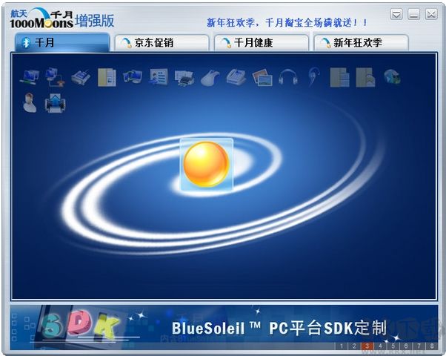Click the second gray folder service icon

(x=365, y=77)
